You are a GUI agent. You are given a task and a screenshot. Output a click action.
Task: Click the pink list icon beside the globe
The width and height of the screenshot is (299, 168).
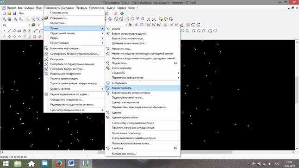pos(116,13)
